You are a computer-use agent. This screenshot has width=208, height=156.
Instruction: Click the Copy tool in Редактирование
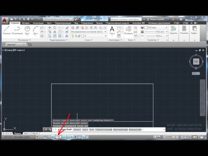tap(50, 32)
